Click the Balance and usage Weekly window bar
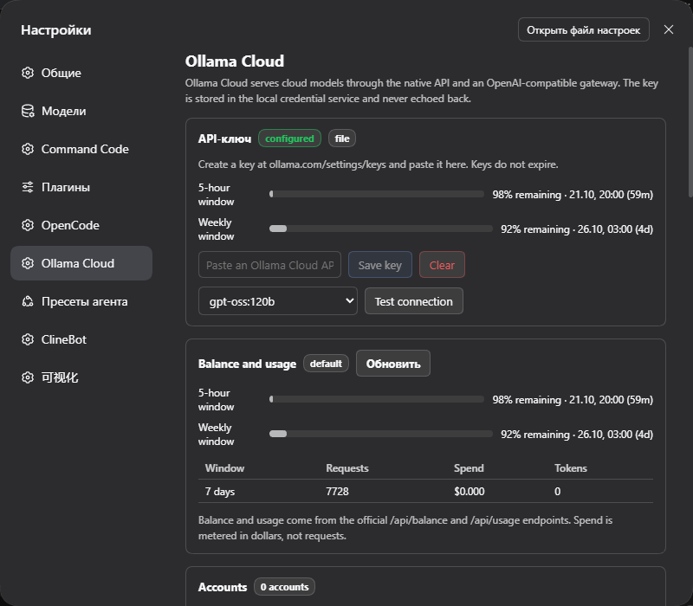693x606 pixels. pos(380,434)
